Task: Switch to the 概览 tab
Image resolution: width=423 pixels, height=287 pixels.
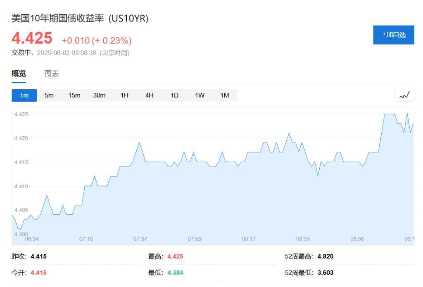Action: (x=19, y=74)
